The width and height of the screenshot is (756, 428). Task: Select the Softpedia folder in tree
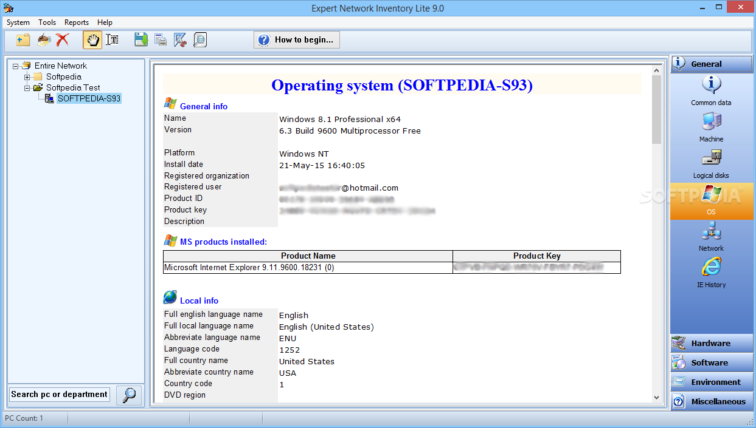(x=64, y=76)
